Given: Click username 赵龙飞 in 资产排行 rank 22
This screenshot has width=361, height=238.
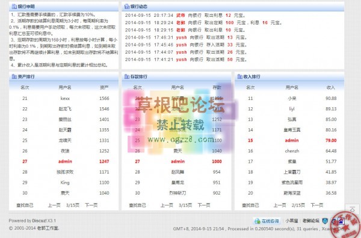Looking at the screenshot, I should (x=65, y=109).
